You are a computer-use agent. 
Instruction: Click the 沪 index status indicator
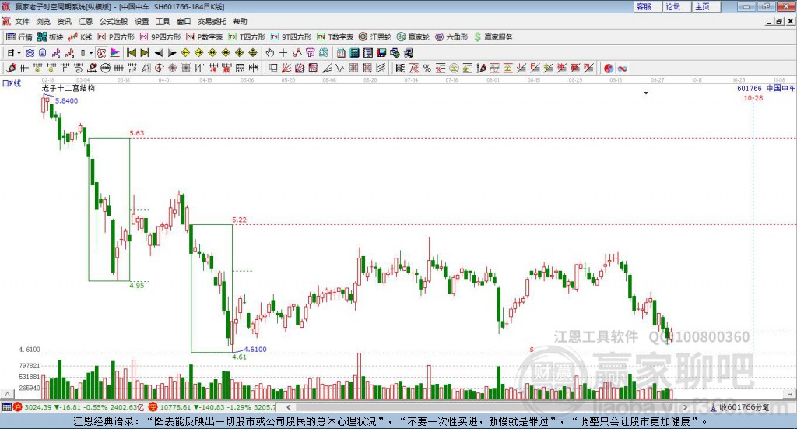tap(17, 407)
